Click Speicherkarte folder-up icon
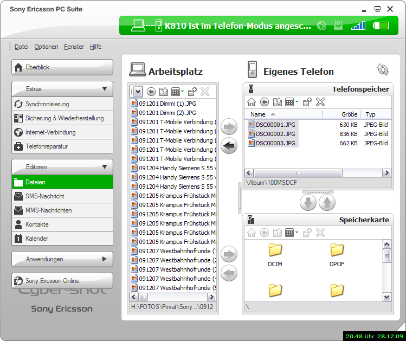This screenshot has height=341, width=406. pyautogui.click(x=278, y=233)
